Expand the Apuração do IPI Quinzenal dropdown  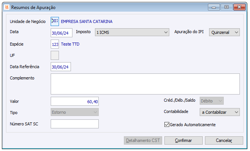[224, 33]
